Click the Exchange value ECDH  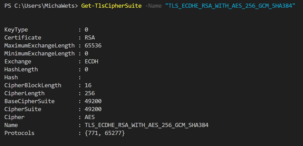point(91,61)
